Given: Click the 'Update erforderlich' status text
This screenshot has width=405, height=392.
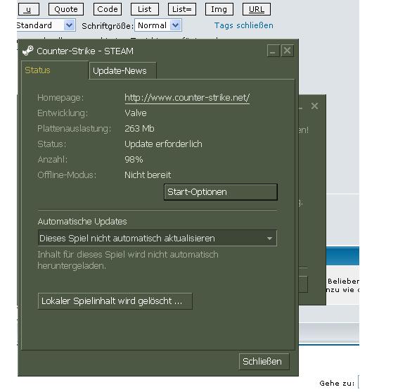Looking at the screenshot, I should [x=163, y=144].
